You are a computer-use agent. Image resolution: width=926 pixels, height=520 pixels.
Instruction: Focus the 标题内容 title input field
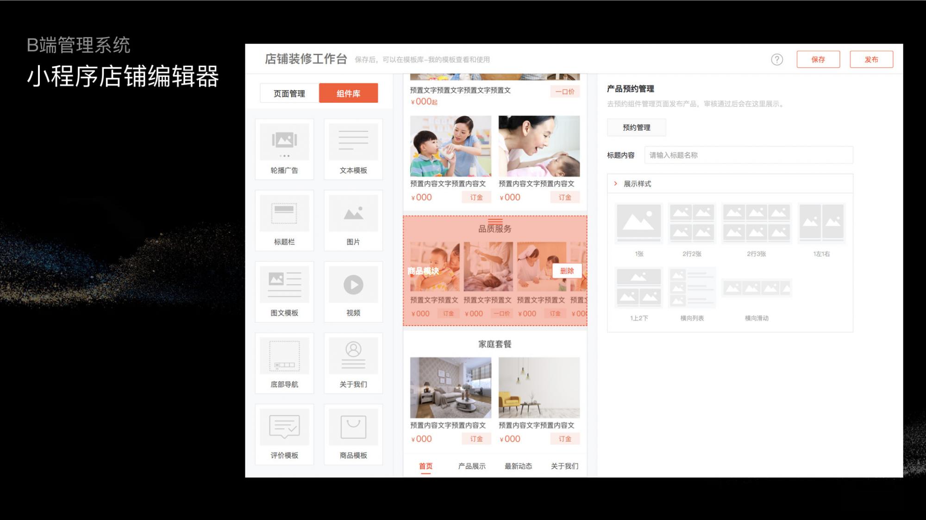[748, 155]
